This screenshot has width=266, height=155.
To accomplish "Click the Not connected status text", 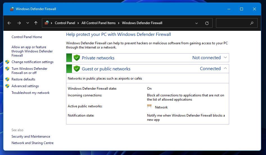I will click(206, 58).
